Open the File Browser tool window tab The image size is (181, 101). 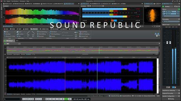click(x=8, y=4)
